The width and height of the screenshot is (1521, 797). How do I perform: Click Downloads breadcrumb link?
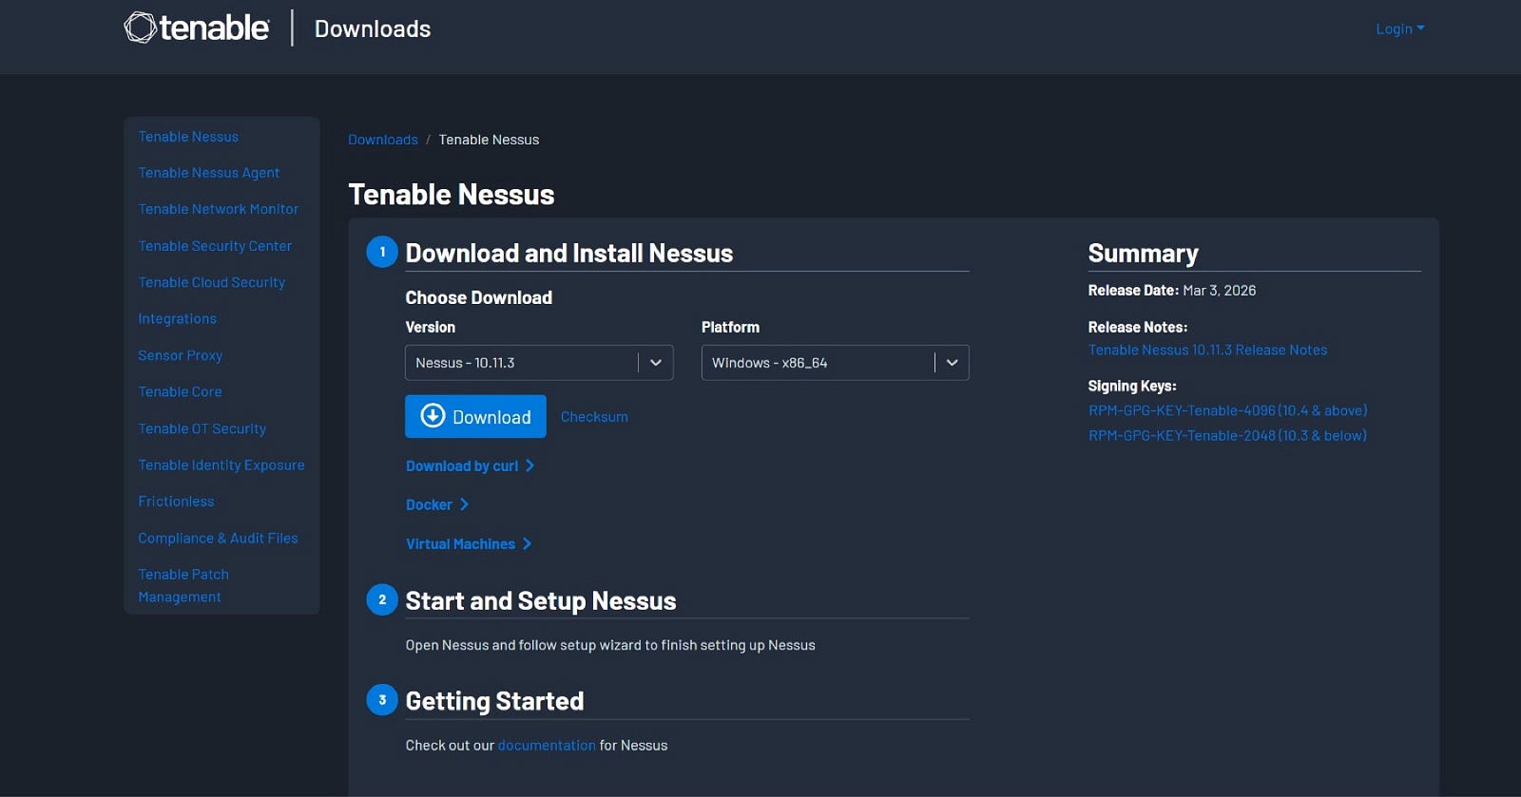coord(383,140)
